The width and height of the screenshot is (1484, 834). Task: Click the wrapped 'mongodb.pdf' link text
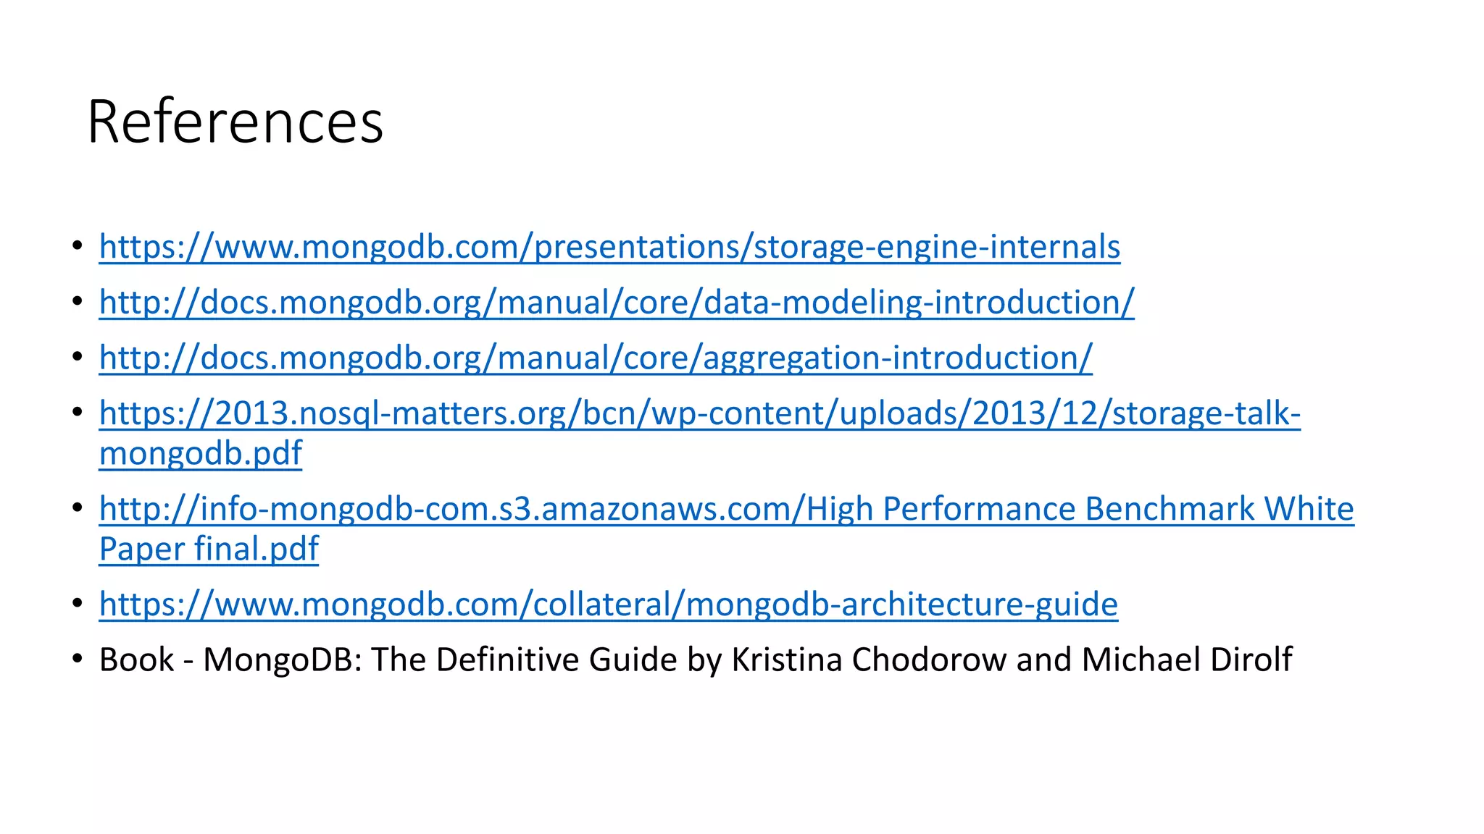point(201,454)
